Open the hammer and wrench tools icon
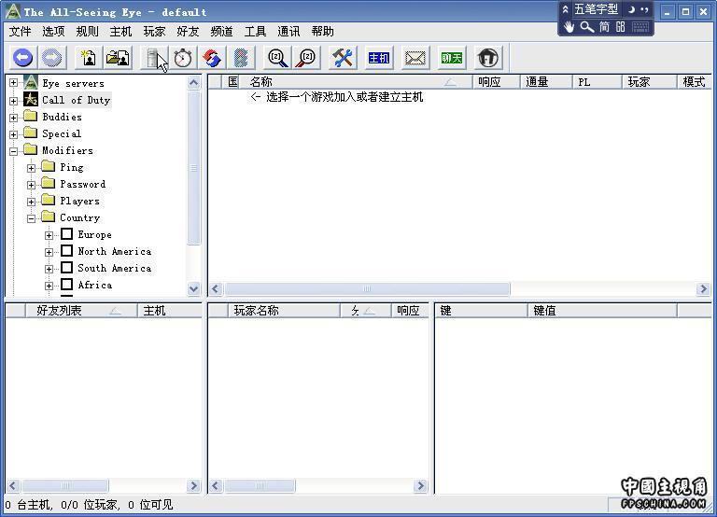Viewport: 717px width, 517px height. pos(343,58)
